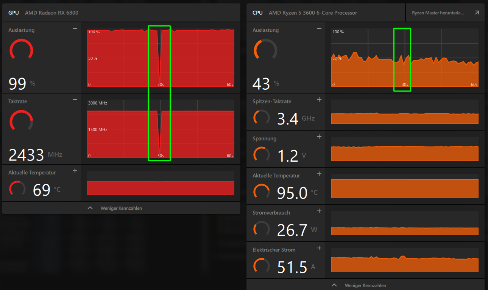Image resolution: width=488 pixels, height=290 pixels.
Task: Click the Spitzen-Taktrate mini graph
Action: coord(405,112)
